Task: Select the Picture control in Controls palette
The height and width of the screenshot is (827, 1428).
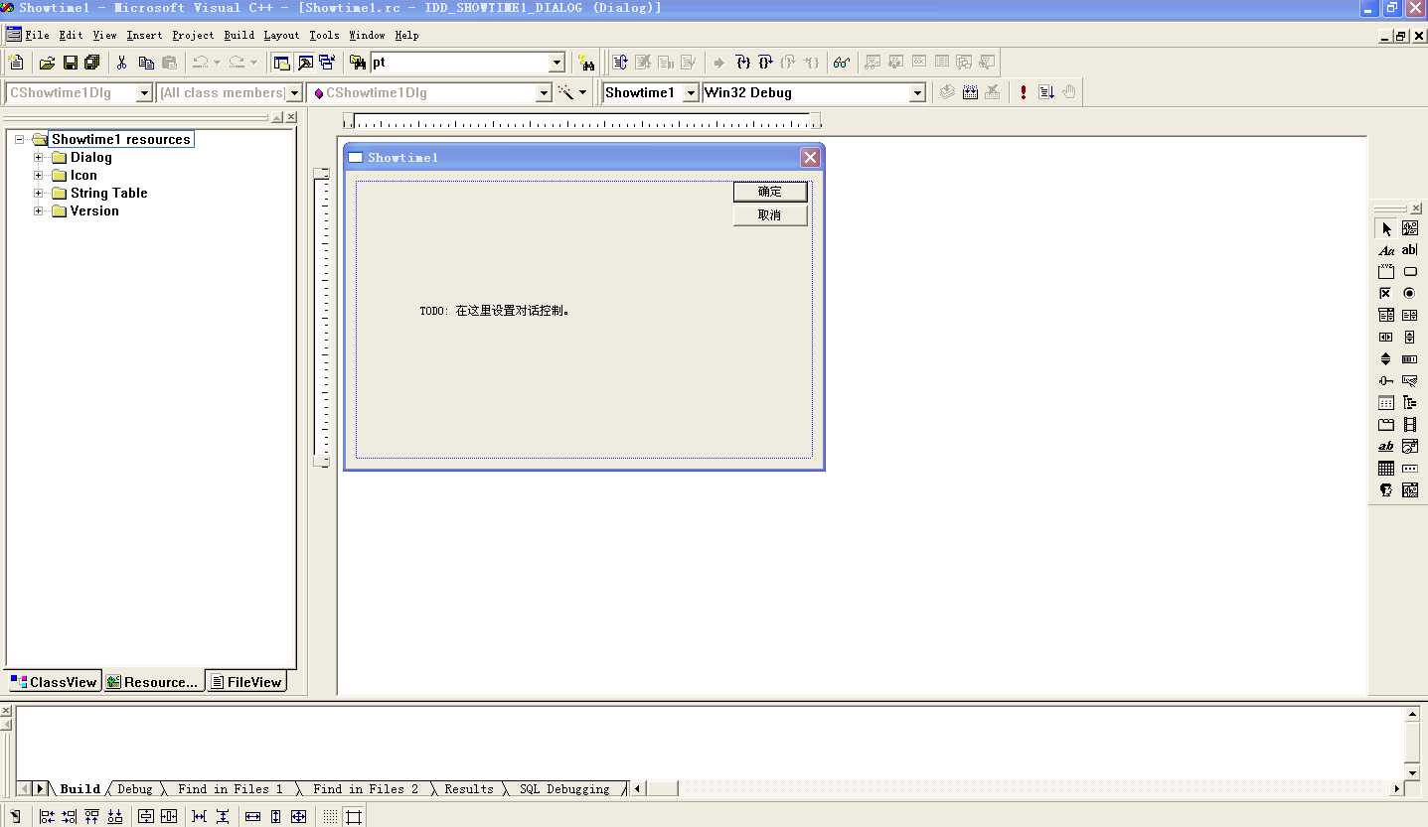Action: pyautogui.click(x=1410, y=228)
